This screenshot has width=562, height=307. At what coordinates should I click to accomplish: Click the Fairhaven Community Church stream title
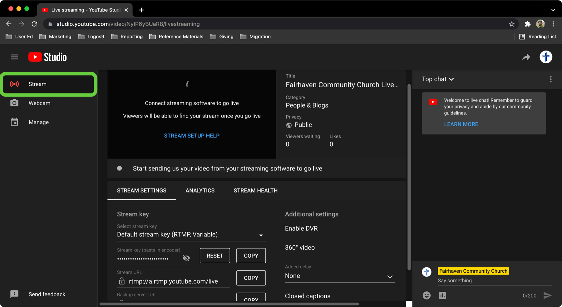point(342,85)
